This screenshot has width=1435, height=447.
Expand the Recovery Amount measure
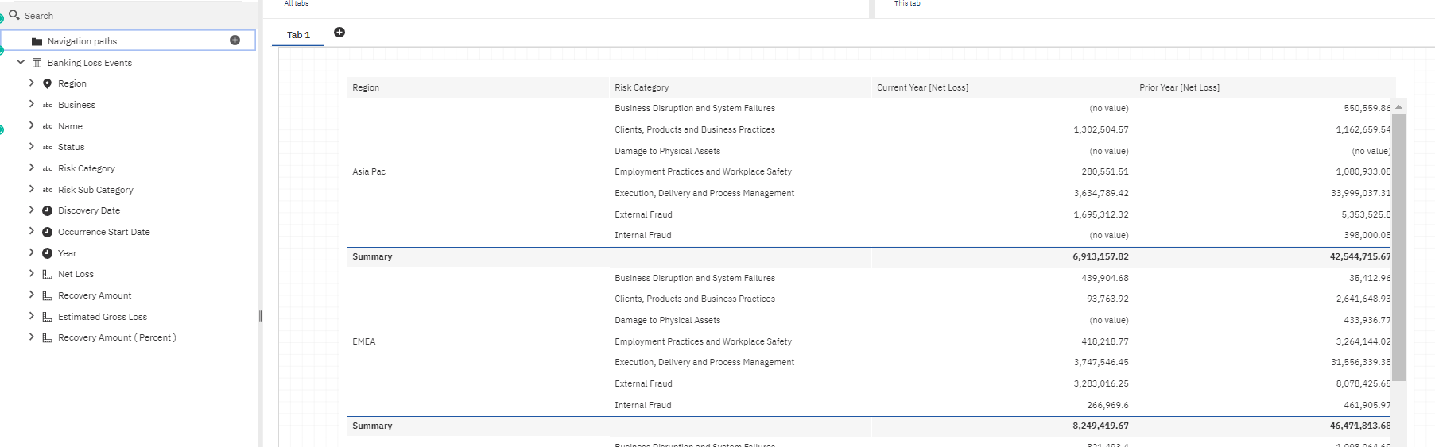(32, 295)
